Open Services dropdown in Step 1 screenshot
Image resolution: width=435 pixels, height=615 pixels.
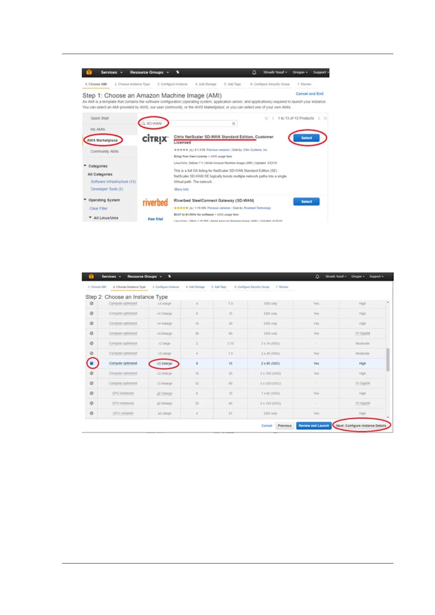point(112,72)
